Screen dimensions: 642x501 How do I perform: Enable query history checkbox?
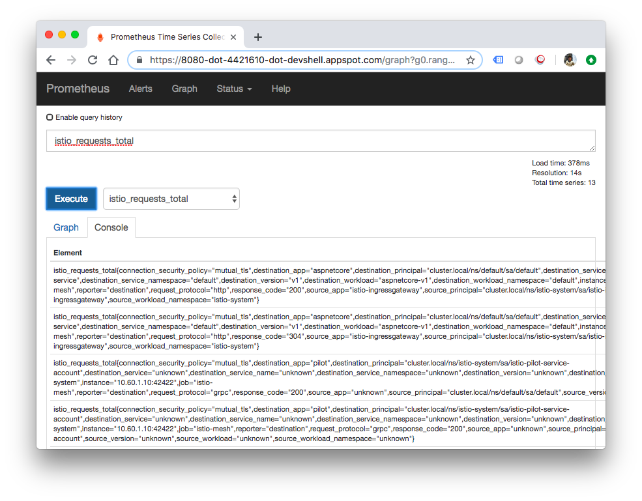(x=50, y=117)
